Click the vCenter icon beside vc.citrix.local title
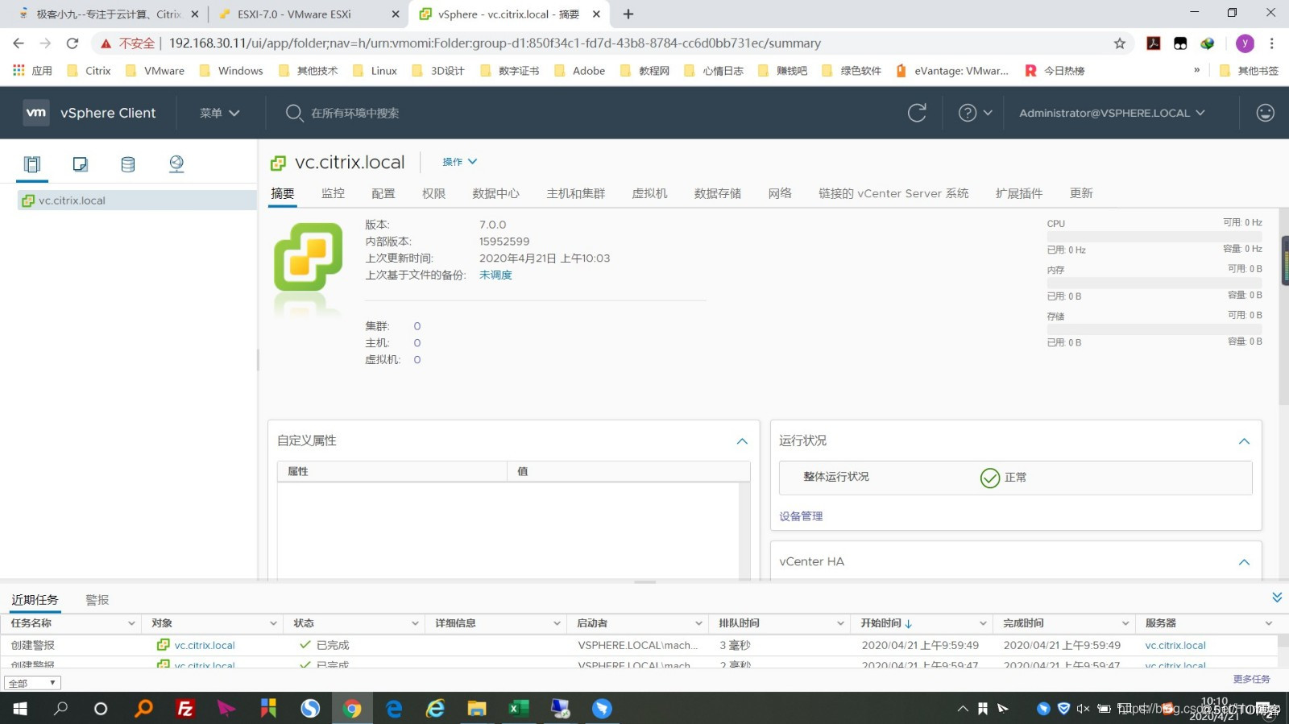Screen dimensions: 1289x724 tap(278, 163)
